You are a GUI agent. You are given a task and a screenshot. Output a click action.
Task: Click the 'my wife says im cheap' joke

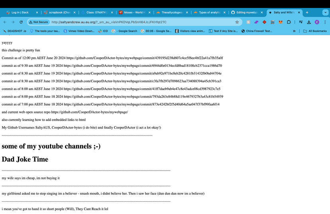pos(31,178)
